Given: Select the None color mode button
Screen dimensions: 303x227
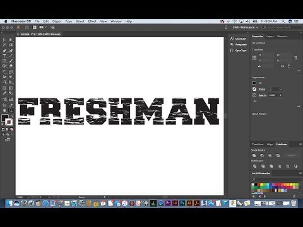Looking at the screenshot, I should coord(11,129).
